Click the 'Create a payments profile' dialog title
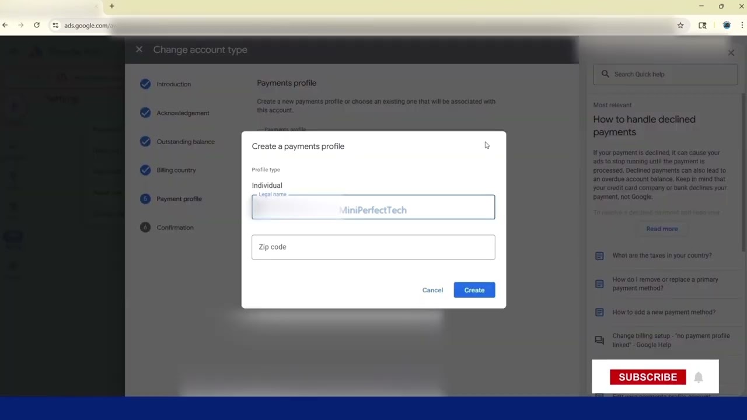 click(298, 146)
